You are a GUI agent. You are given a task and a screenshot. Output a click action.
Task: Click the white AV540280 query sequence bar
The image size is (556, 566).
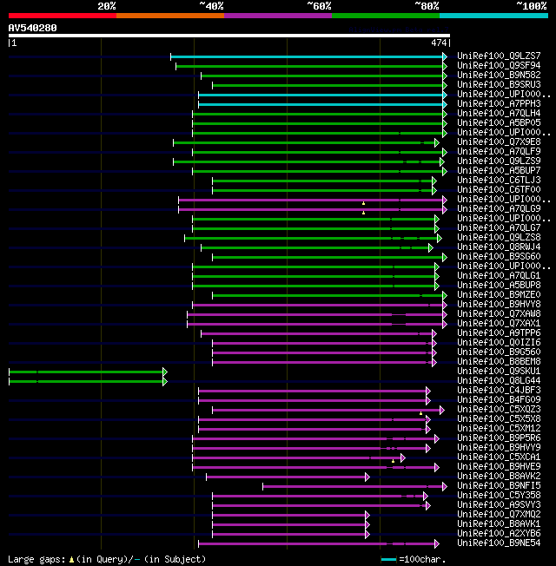pyautogui.click(x=229, y=36)
